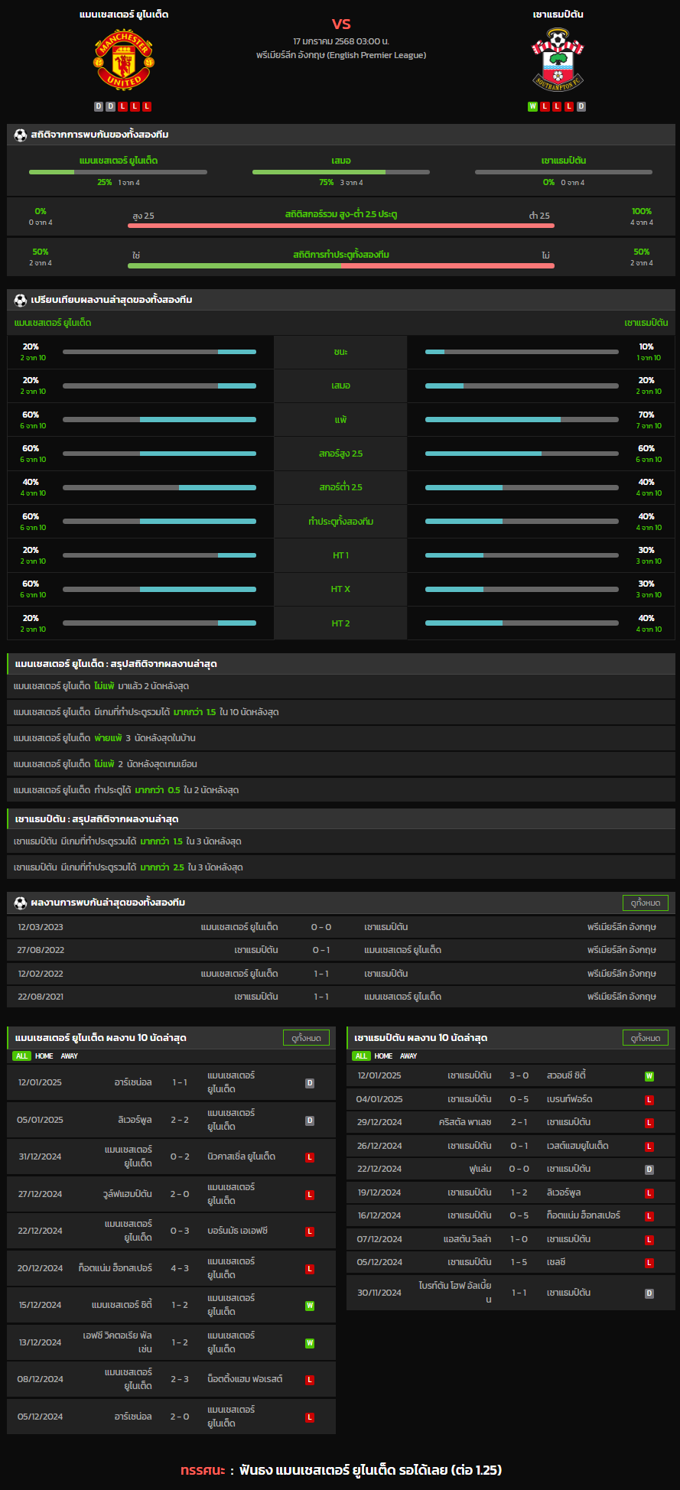
Task: Open view-all button for Southampton last 10 matches
Action: 646,1038
